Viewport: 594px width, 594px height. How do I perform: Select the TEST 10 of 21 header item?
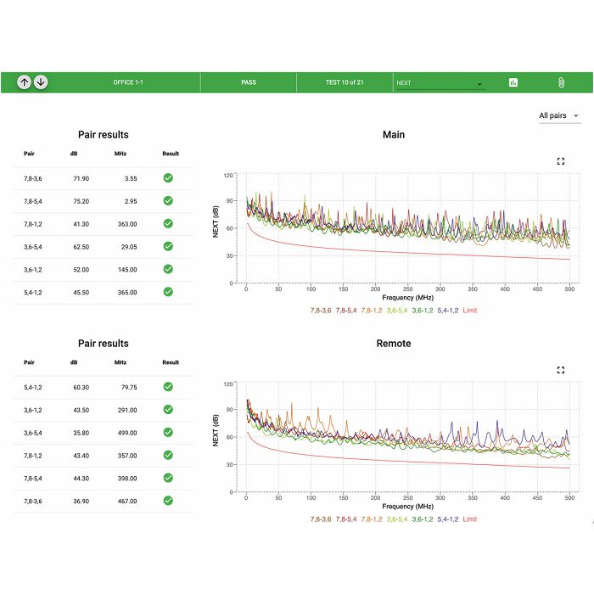point(345,82)
